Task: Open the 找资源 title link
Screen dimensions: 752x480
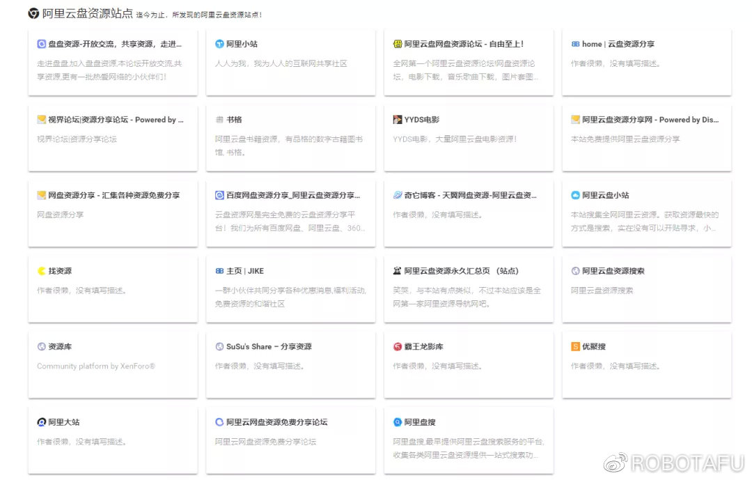Action: pyautogui.click(x=60, y=271)
